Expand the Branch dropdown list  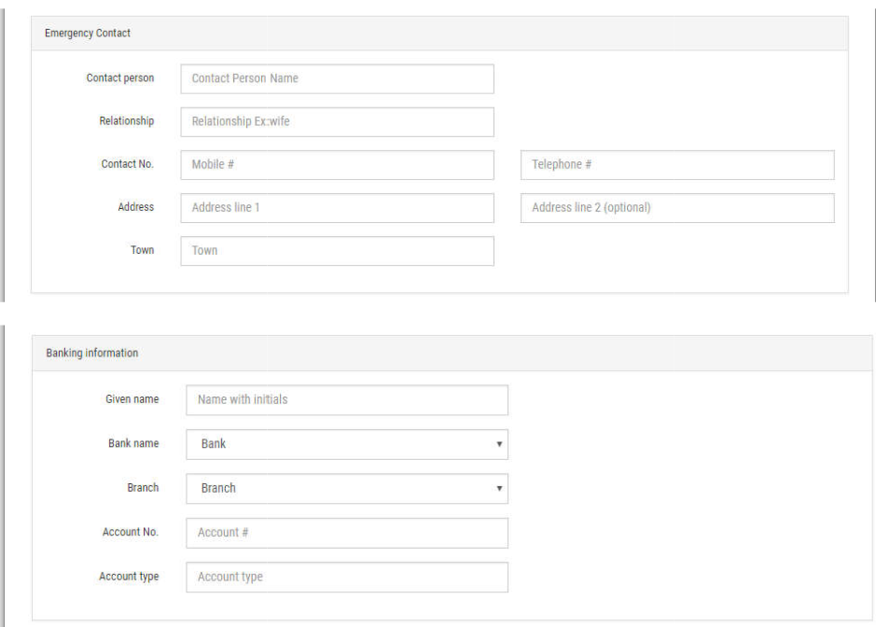pos(347,488)
